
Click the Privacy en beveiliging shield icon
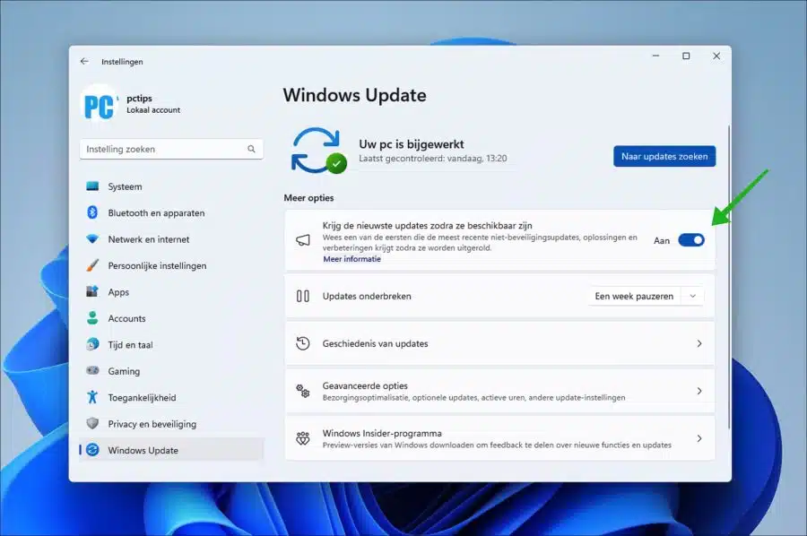92,423
